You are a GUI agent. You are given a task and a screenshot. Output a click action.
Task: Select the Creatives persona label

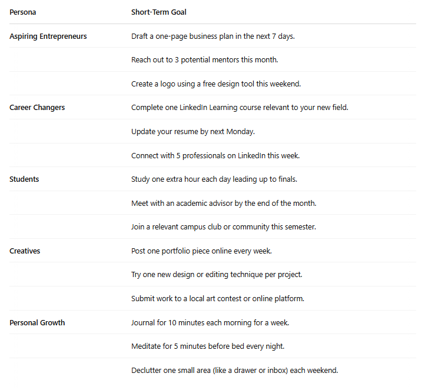point(25,251)
